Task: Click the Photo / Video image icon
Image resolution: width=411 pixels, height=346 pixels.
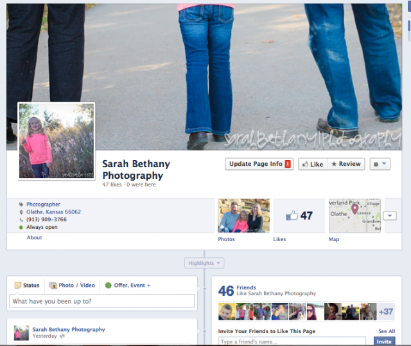Action: tap(53, 286)
